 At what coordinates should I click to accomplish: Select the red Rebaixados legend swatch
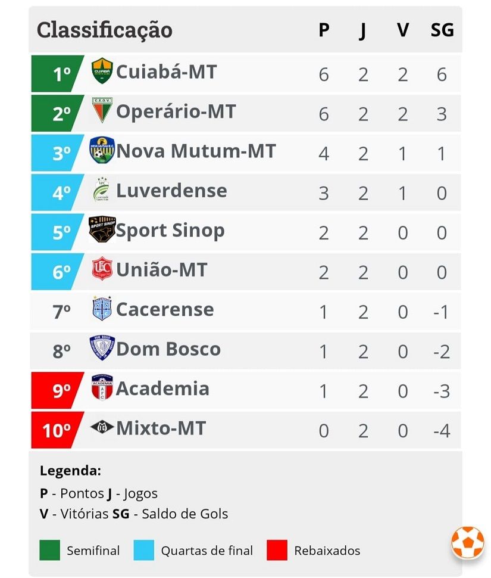(277, 551)
